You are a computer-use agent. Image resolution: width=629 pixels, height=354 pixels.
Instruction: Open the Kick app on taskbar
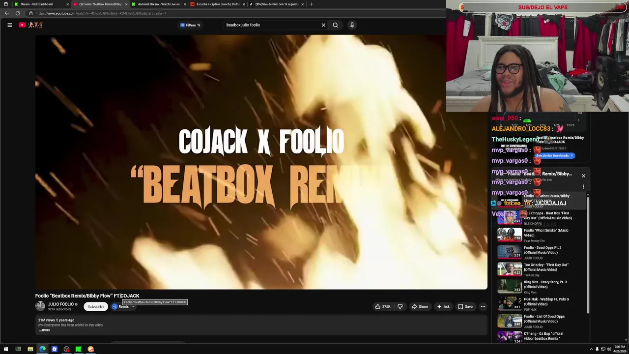point(79,349)
